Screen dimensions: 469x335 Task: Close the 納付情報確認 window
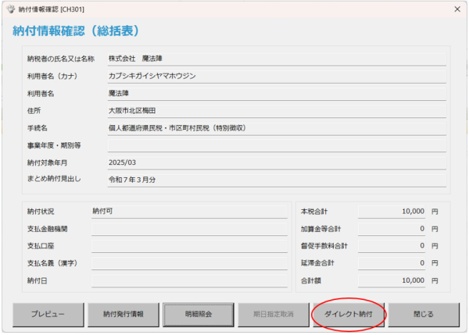pos(456,9)
